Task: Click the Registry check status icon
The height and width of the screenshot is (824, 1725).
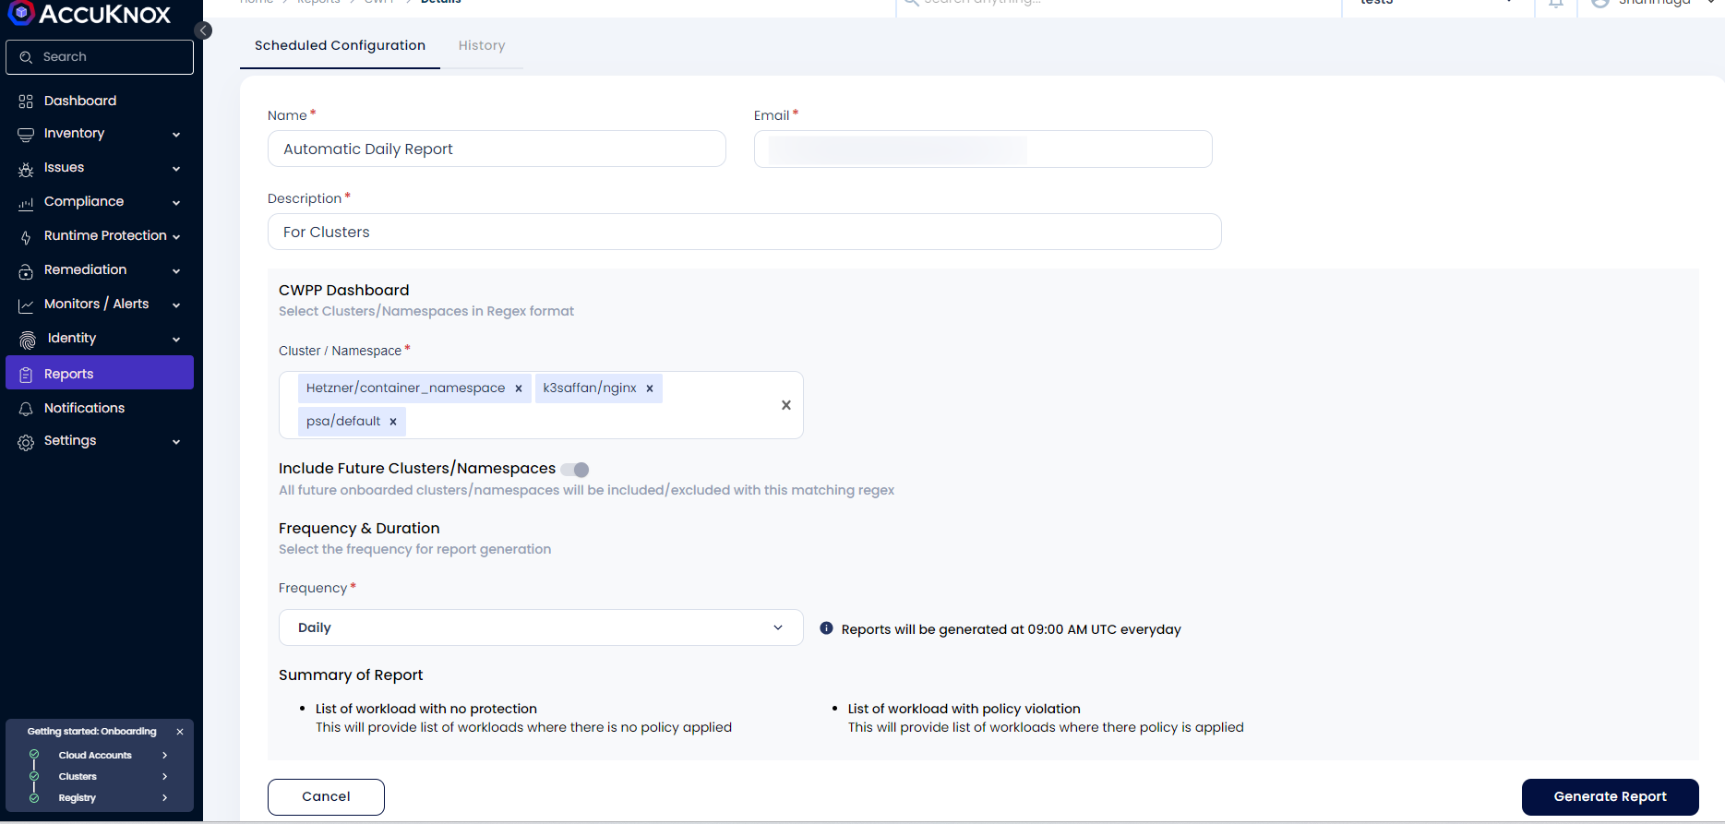Action: pos(34,798)
